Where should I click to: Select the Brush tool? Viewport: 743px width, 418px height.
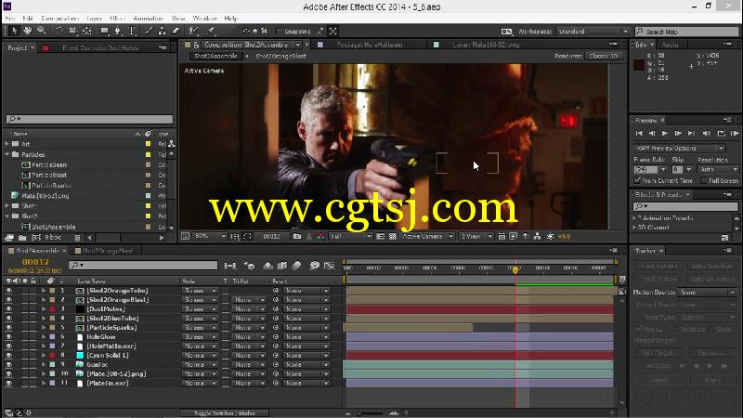[x=149, y=31]
